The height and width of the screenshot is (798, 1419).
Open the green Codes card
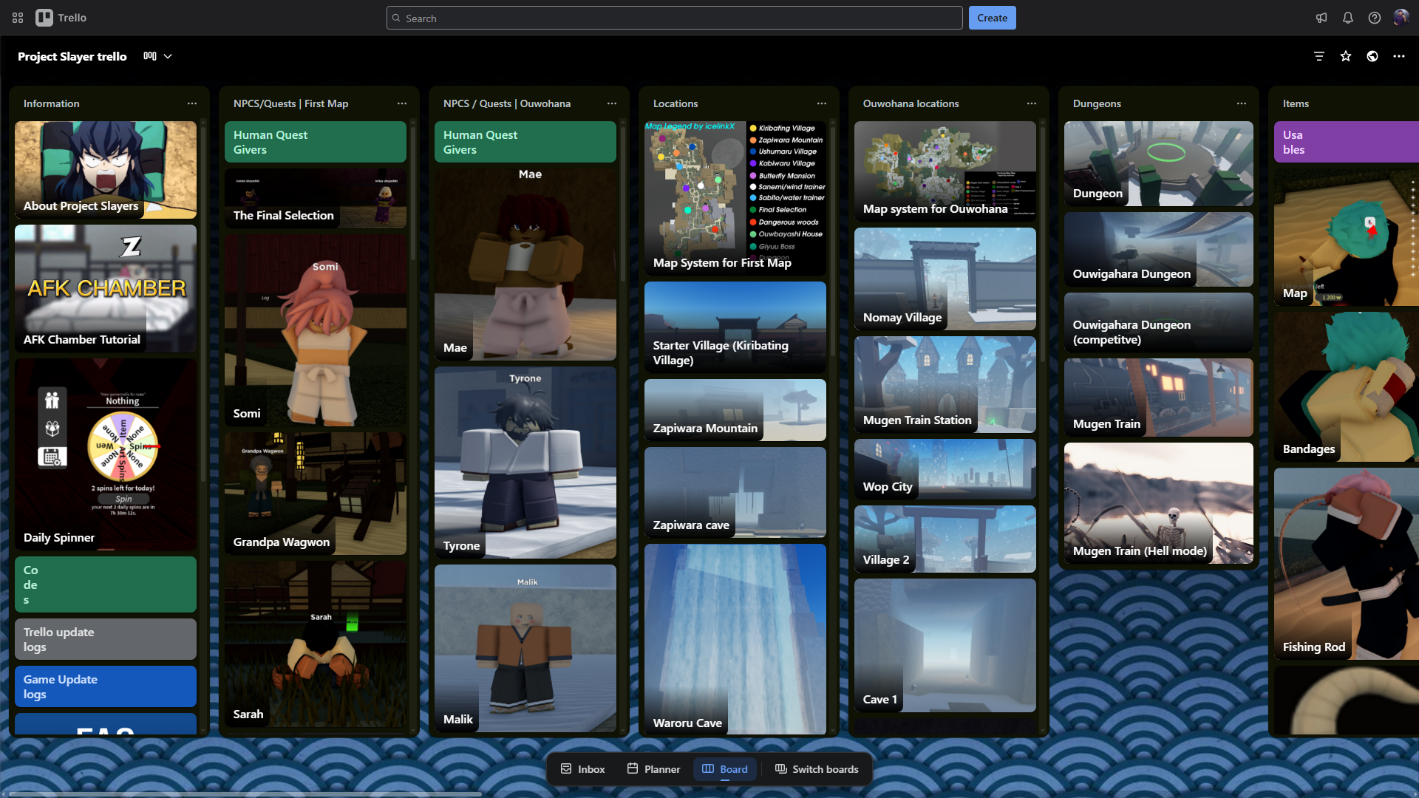106,584
